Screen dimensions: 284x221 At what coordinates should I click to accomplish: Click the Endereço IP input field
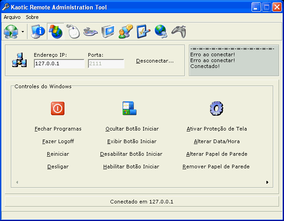point(59,64)
